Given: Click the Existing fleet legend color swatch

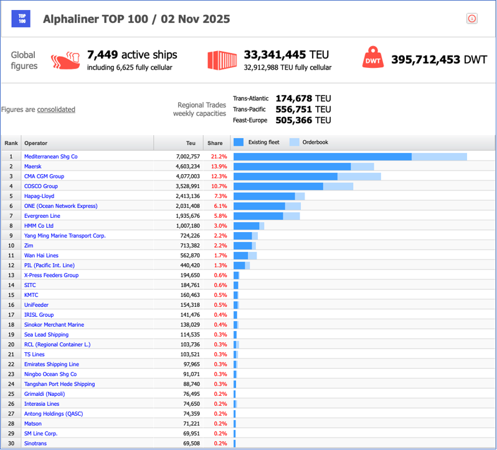Looking at the screenshot, I should (239, 143).
